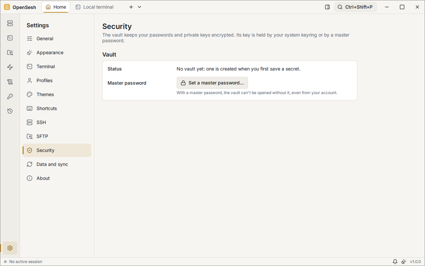The image size is (425, 266).
Task: Click the OpenSesh logo in the title bar
Action: [7, 7]
